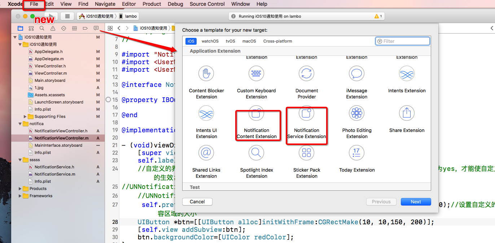495x243 pixels.
Task: Choose the Share Extension template
Action: coord(407,120)
